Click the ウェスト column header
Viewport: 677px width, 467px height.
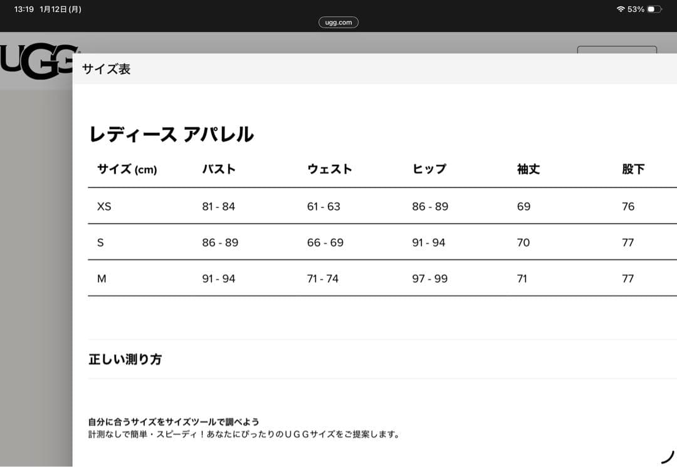329,169
